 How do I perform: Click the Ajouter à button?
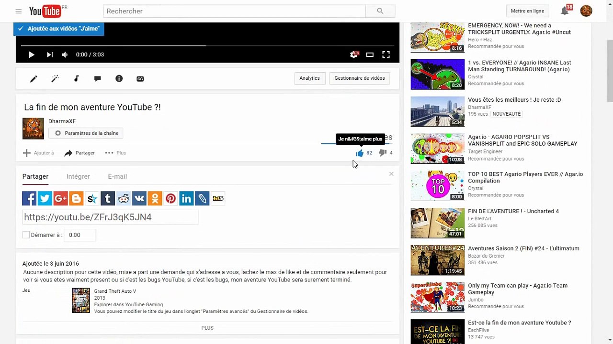[x=38, y=153]
